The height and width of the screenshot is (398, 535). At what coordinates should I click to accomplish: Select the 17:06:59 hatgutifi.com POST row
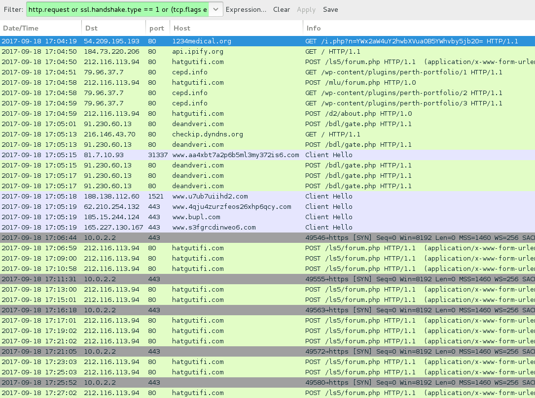tap(267, 248)
